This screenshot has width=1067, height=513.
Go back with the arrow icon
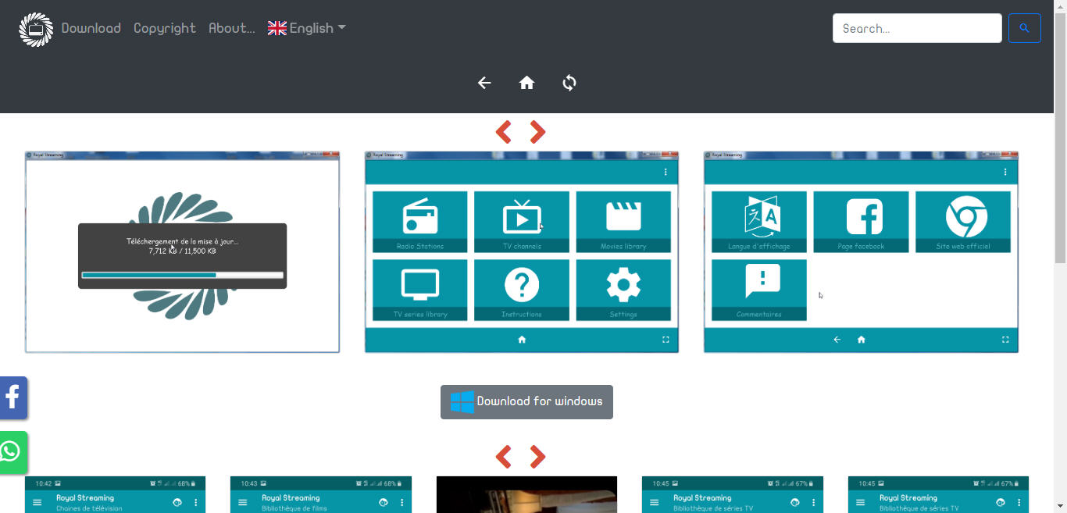click(484, 83)
